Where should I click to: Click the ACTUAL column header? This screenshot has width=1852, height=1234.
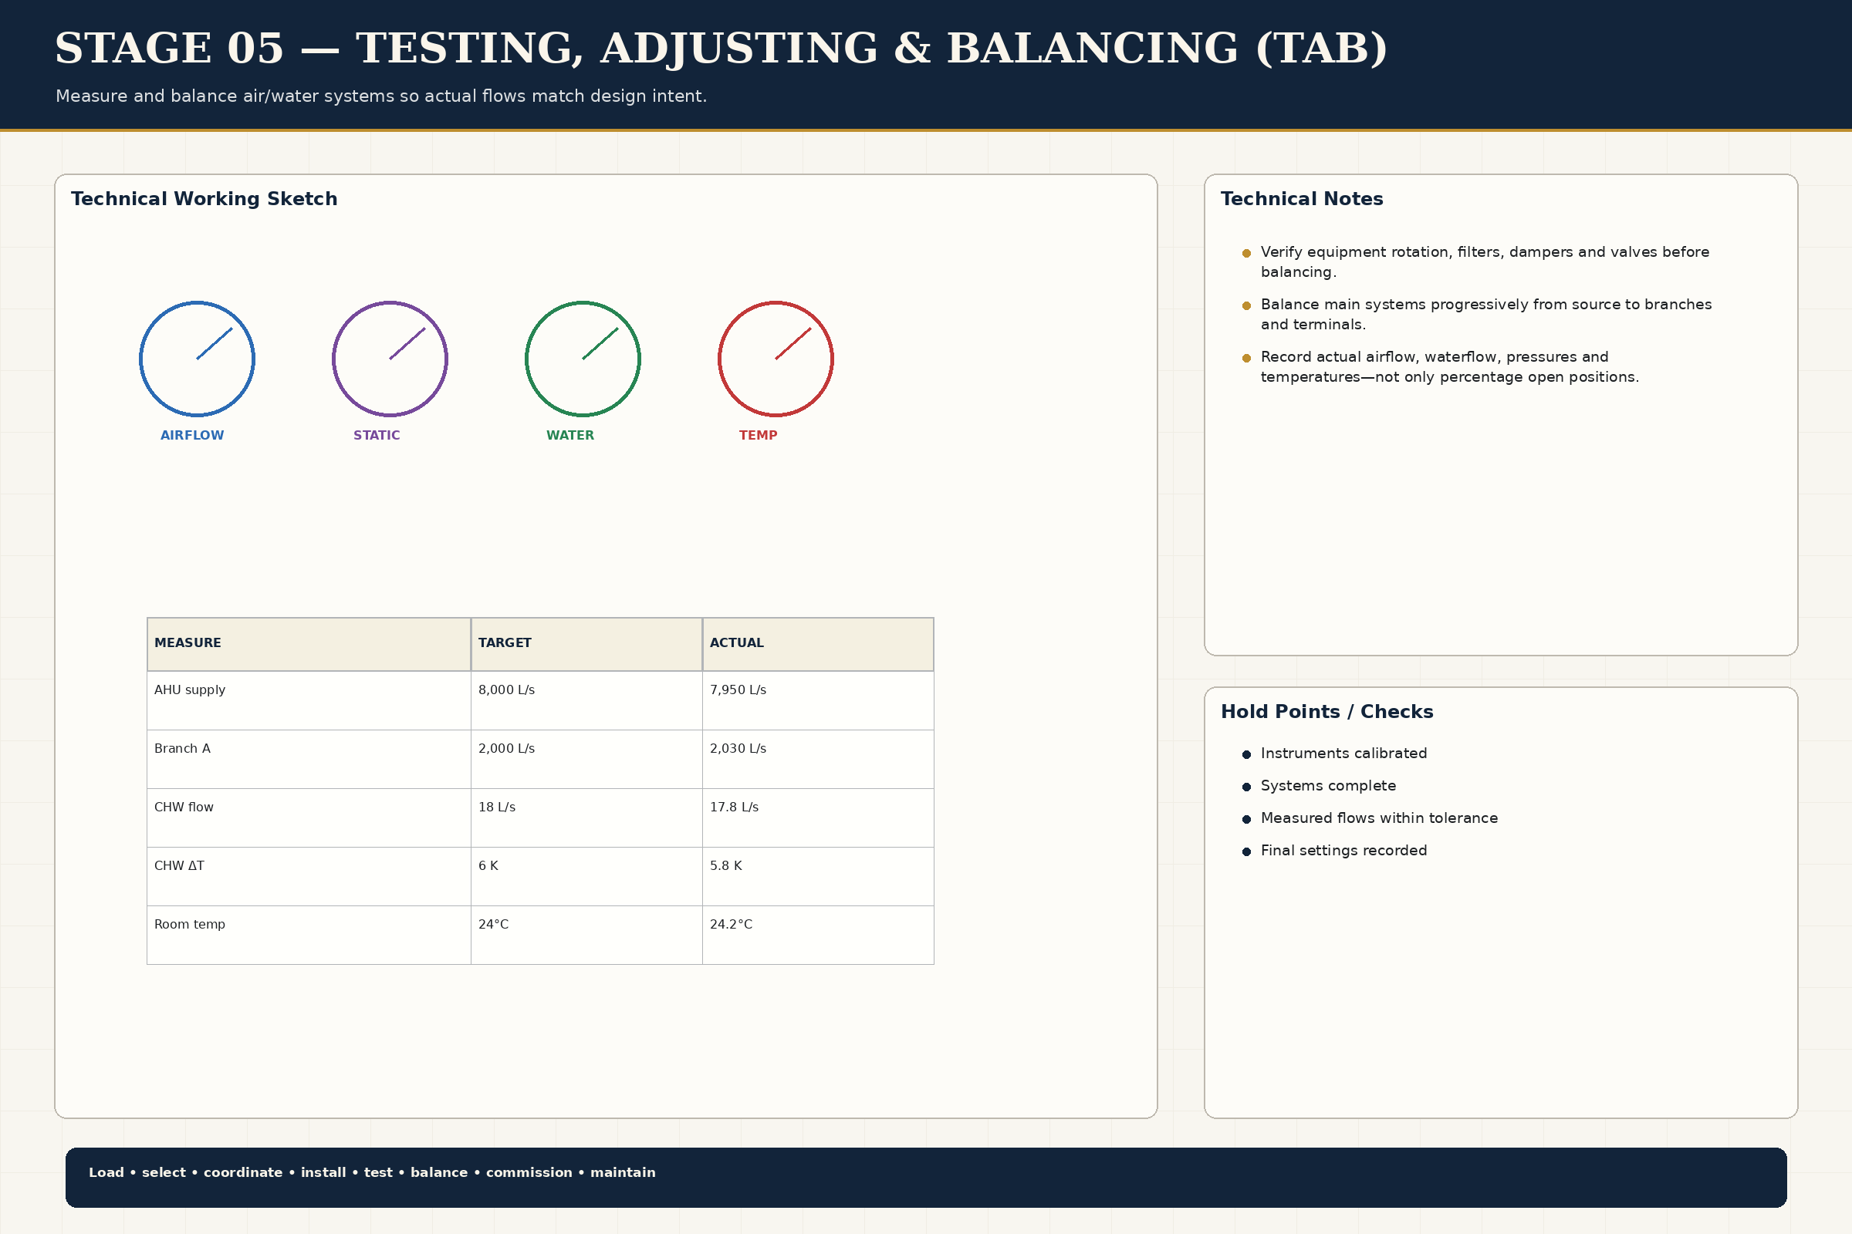(818, 644)
